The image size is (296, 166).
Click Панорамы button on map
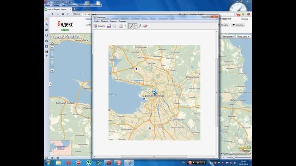[x=228, y=36]
